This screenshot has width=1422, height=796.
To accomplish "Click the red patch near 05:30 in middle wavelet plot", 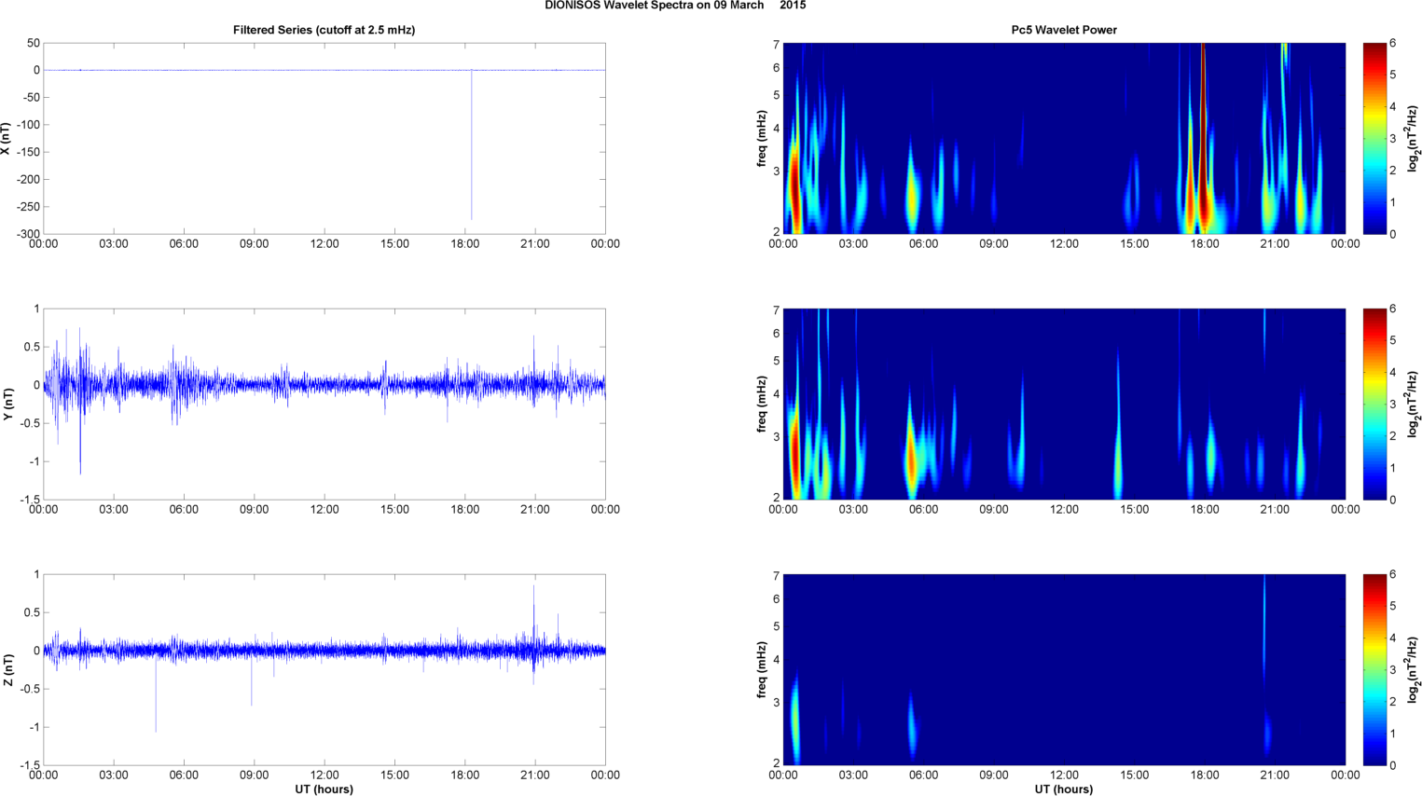I will 911,457.
